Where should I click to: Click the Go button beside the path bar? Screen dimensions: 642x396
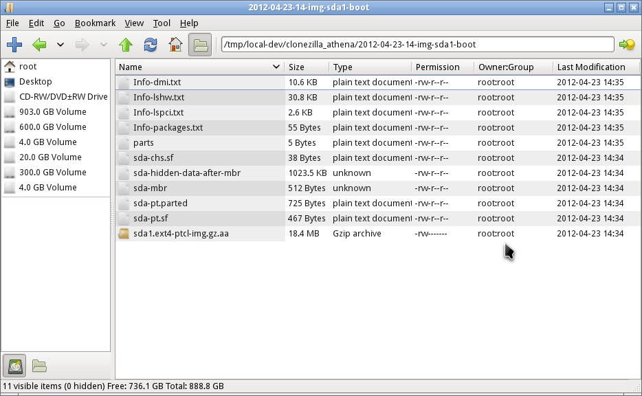(x=626, y=45)
